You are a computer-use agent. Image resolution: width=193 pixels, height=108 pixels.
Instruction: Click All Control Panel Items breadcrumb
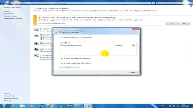tap(40, 3)
